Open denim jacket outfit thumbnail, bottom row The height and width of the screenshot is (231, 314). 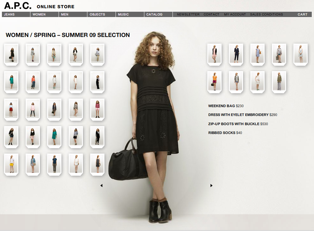33,164
